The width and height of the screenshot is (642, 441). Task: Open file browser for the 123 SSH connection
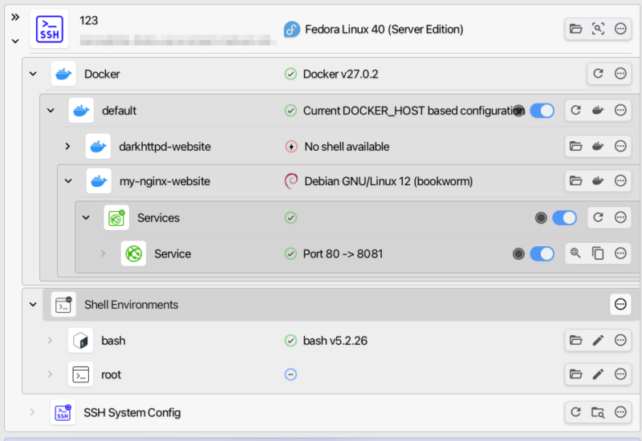(575, 29)
